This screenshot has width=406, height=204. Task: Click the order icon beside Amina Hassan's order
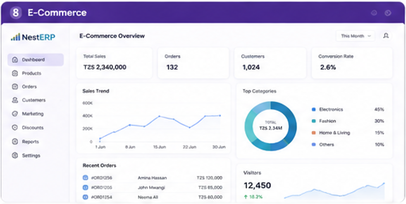click(x=86, y=178)
